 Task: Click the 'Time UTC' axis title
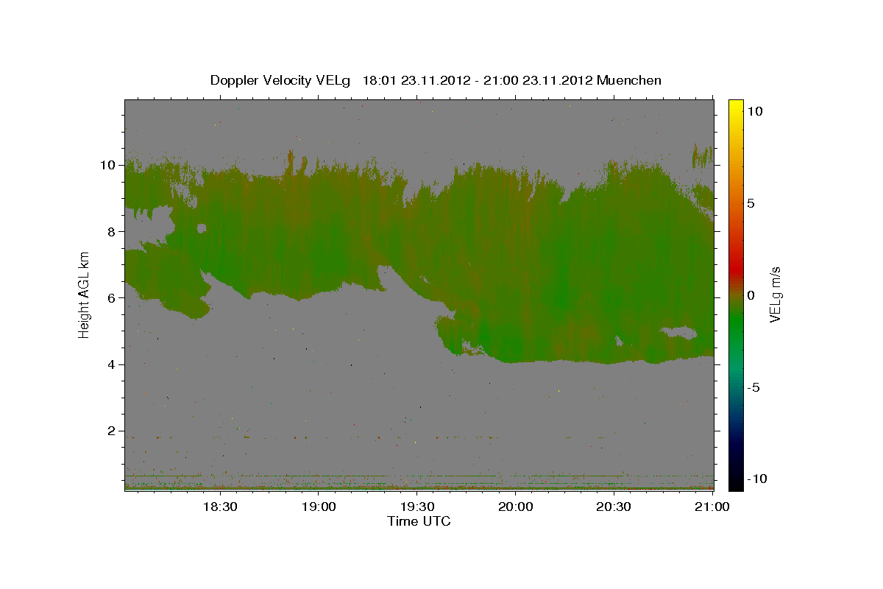coord(419,521)
